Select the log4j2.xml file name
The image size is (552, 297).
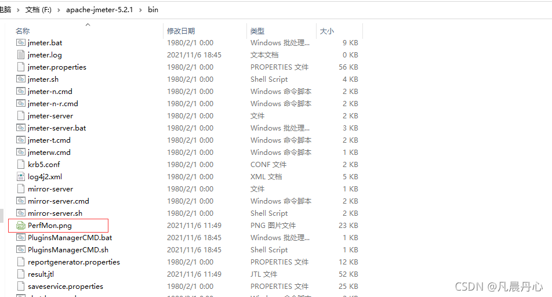pos(45,176)
